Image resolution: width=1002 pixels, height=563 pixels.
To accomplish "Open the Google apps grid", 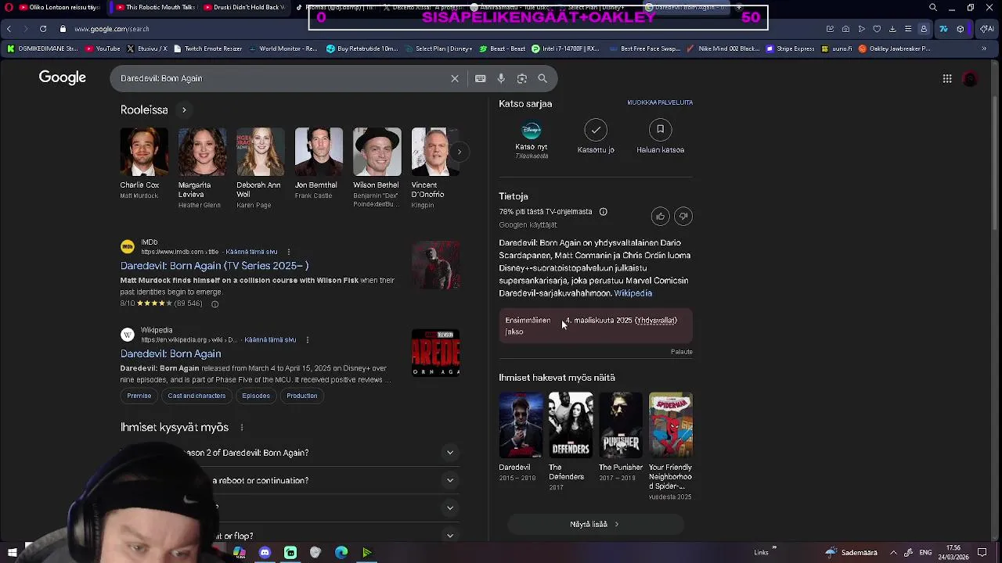I will (x=947, y=78).
